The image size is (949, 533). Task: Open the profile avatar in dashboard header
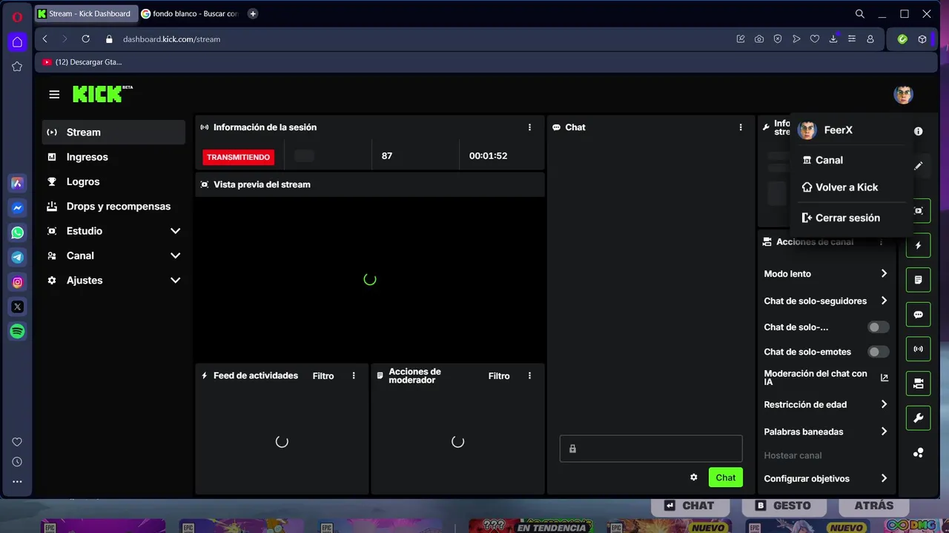click(903, 94)
